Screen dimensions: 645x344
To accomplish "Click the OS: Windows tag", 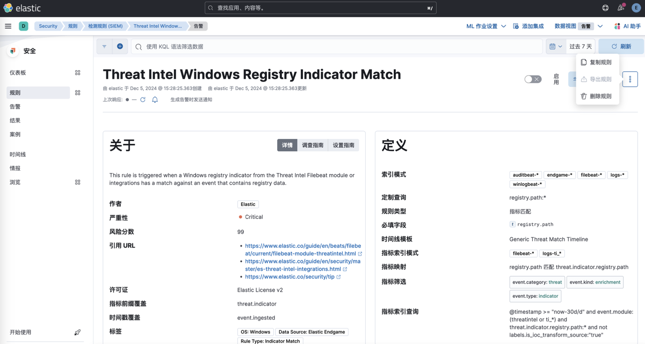I will pos(256,332).
